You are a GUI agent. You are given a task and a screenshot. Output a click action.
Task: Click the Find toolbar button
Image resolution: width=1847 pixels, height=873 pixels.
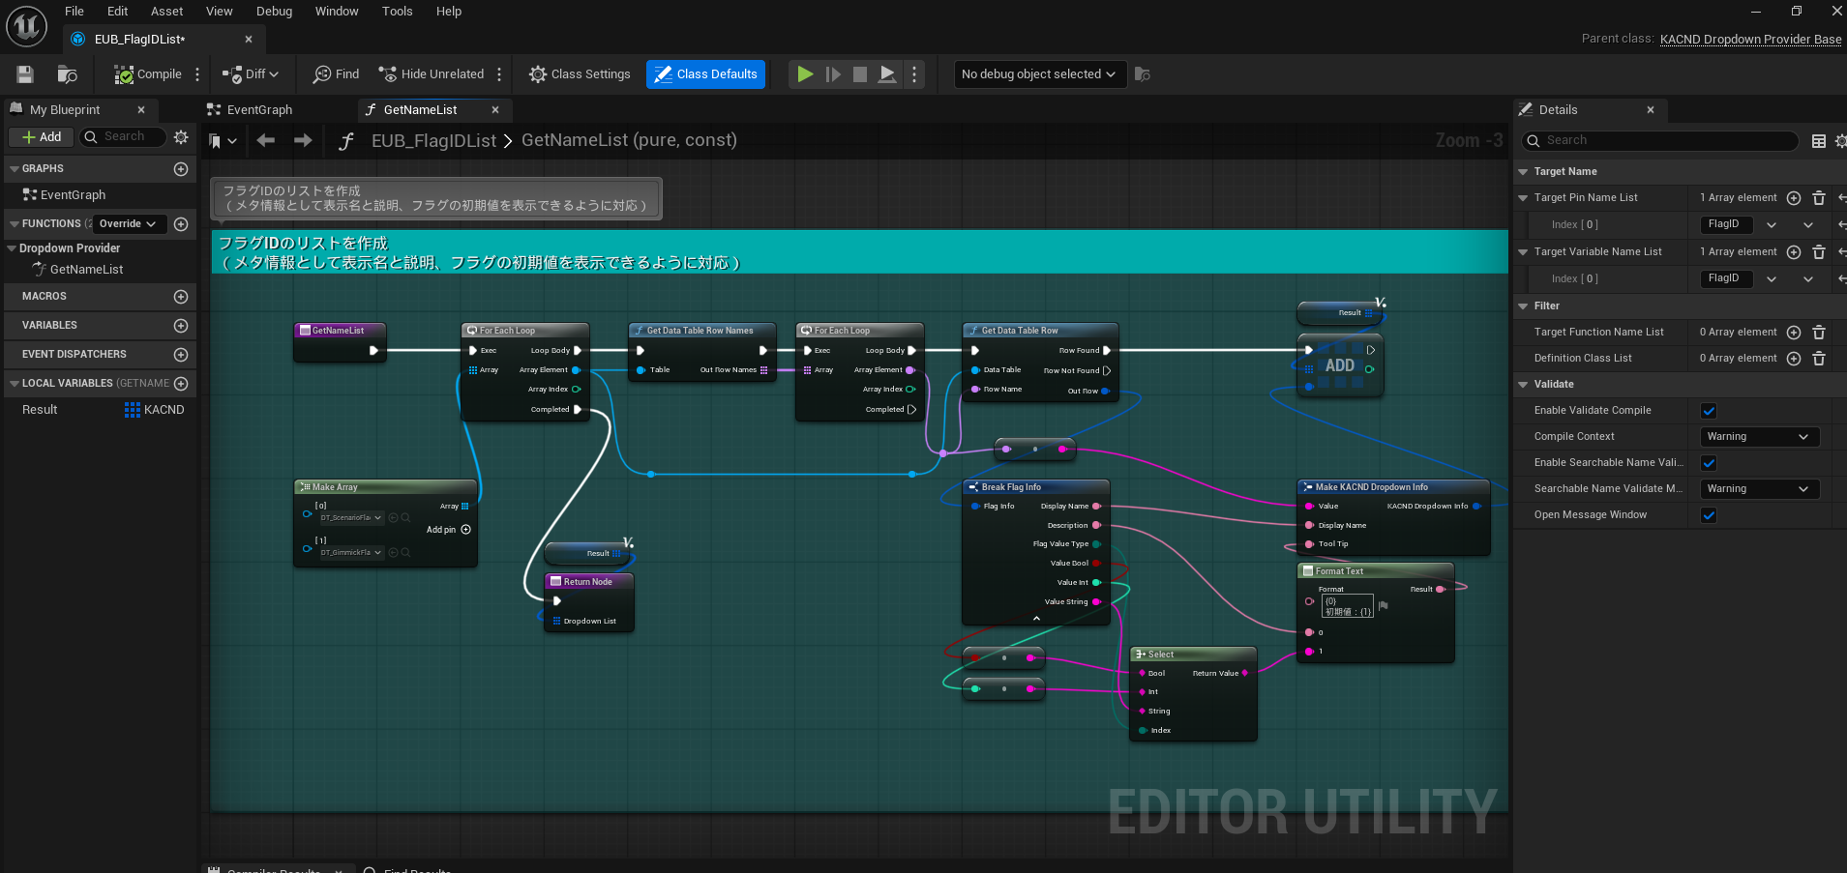336,74
